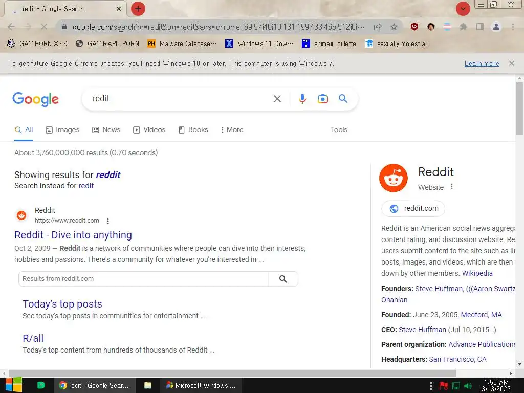Open the Extensions puzzle piece menu
The height and width of the screenshot is (393, 524).
coord(463,27)
